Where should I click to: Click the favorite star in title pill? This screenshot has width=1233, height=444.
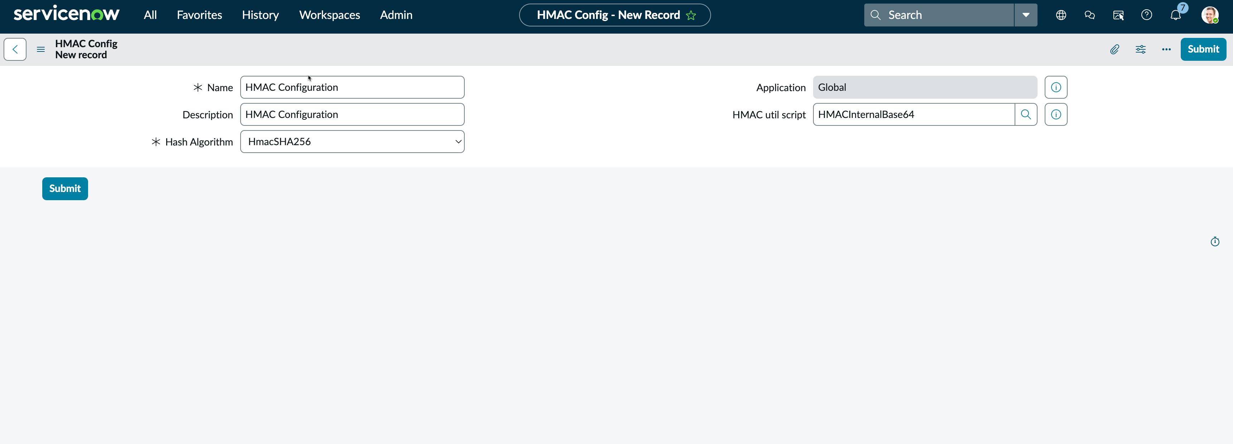[x=691, y=15]
